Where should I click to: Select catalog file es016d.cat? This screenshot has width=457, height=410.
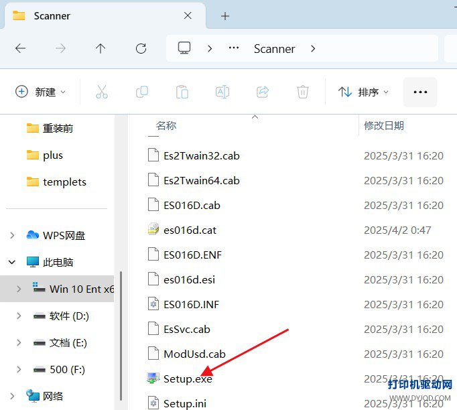coord(190,230)
